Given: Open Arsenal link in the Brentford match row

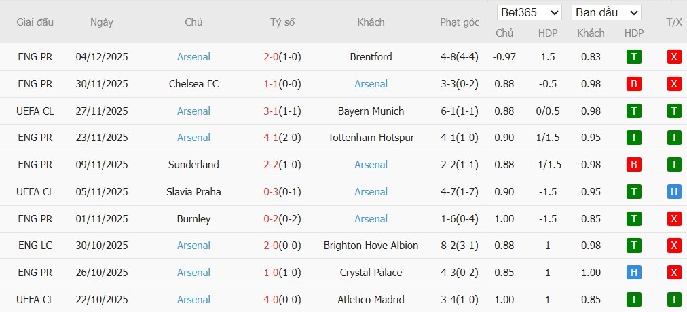Looking at the screenshot, I should (193, 57).
